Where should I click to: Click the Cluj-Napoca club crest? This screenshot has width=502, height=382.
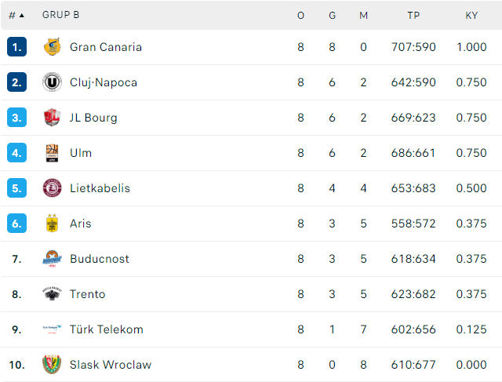[52, 82]
